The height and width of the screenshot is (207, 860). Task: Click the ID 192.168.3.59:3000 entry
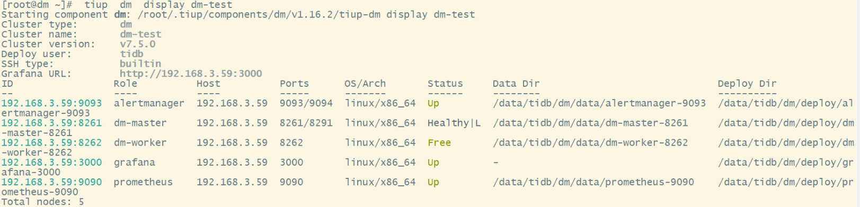[51, 163]
